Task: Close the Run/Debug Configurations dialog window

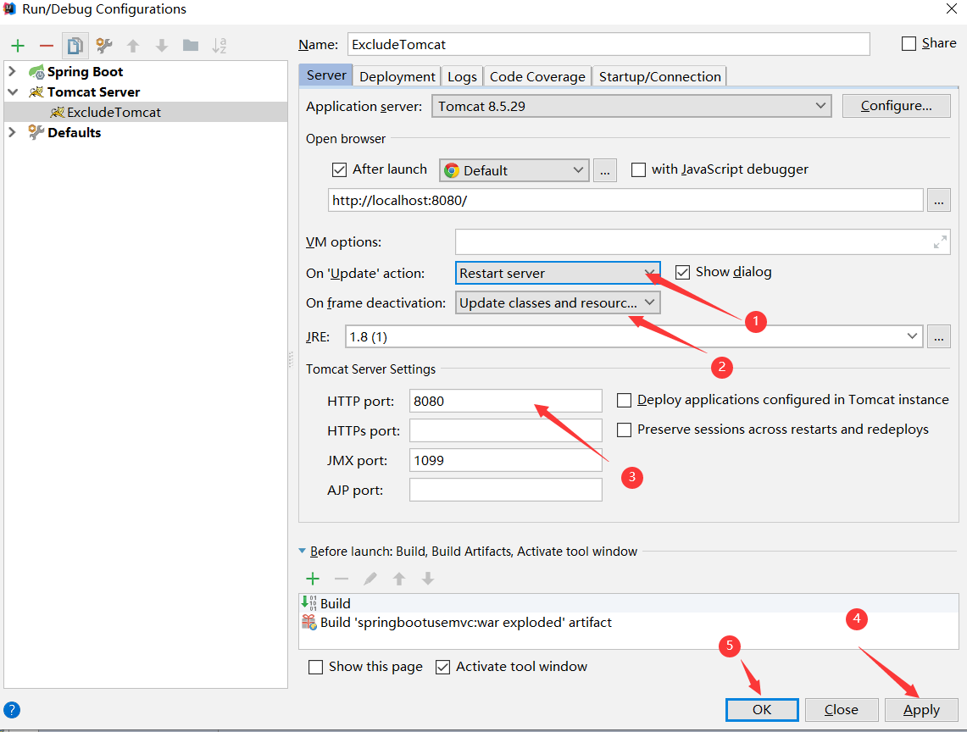Action: click(952, 8)
